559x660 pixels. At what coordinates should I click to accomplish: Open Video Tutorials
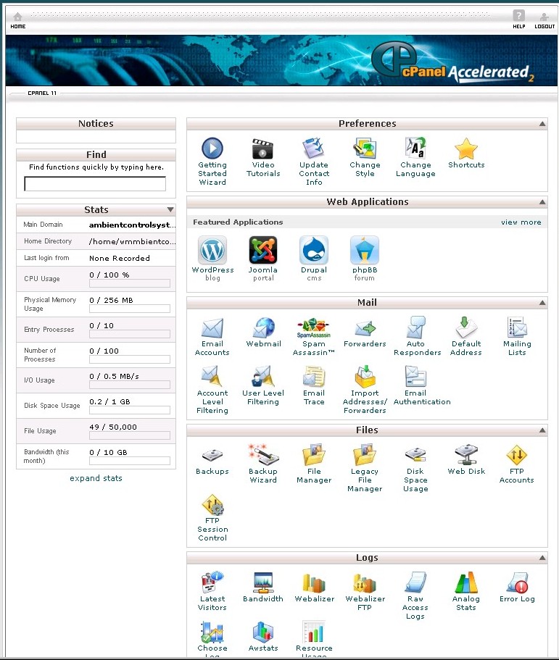click(x=263, y=157)
